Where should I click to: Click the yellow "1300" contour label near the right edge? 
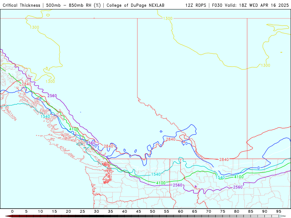266,65
